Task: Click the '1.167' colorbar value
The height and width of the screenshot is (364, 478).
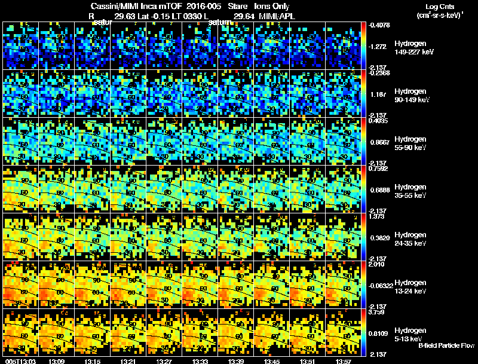Action: click(378, 94)
